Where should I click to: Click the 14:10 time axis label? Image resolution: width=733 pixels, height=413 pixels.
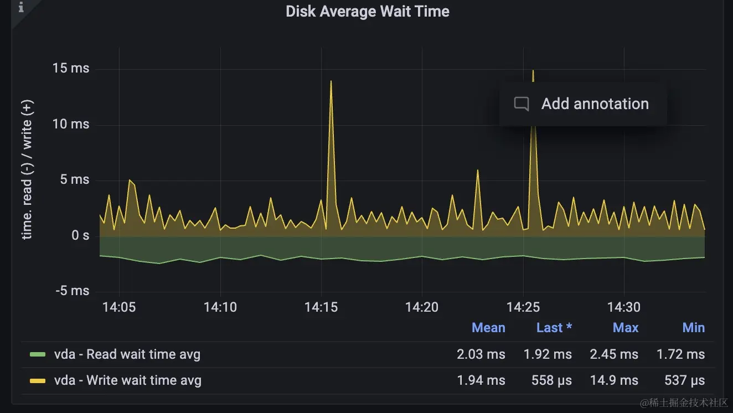click(220, 307)
